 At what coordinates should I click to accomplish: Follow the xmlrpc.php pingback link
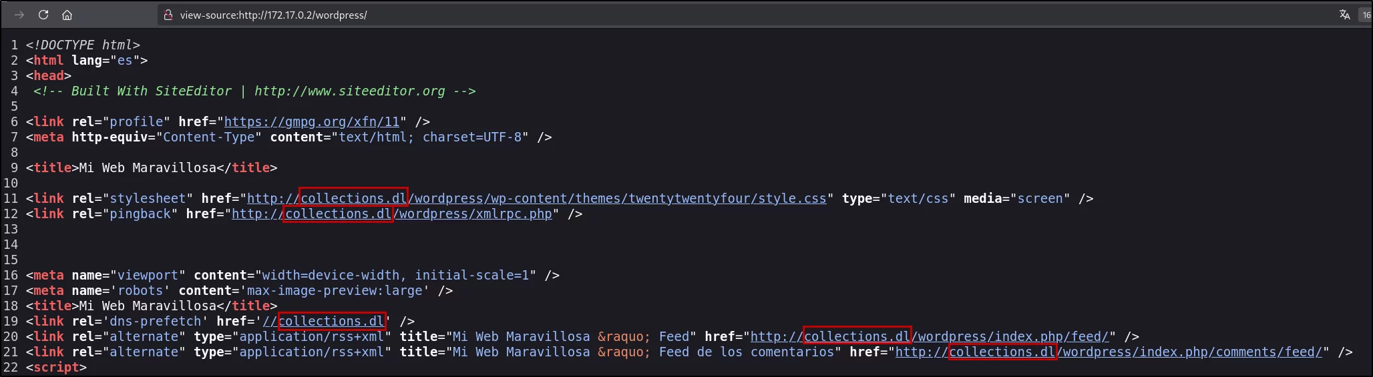[x=392, y=214]
